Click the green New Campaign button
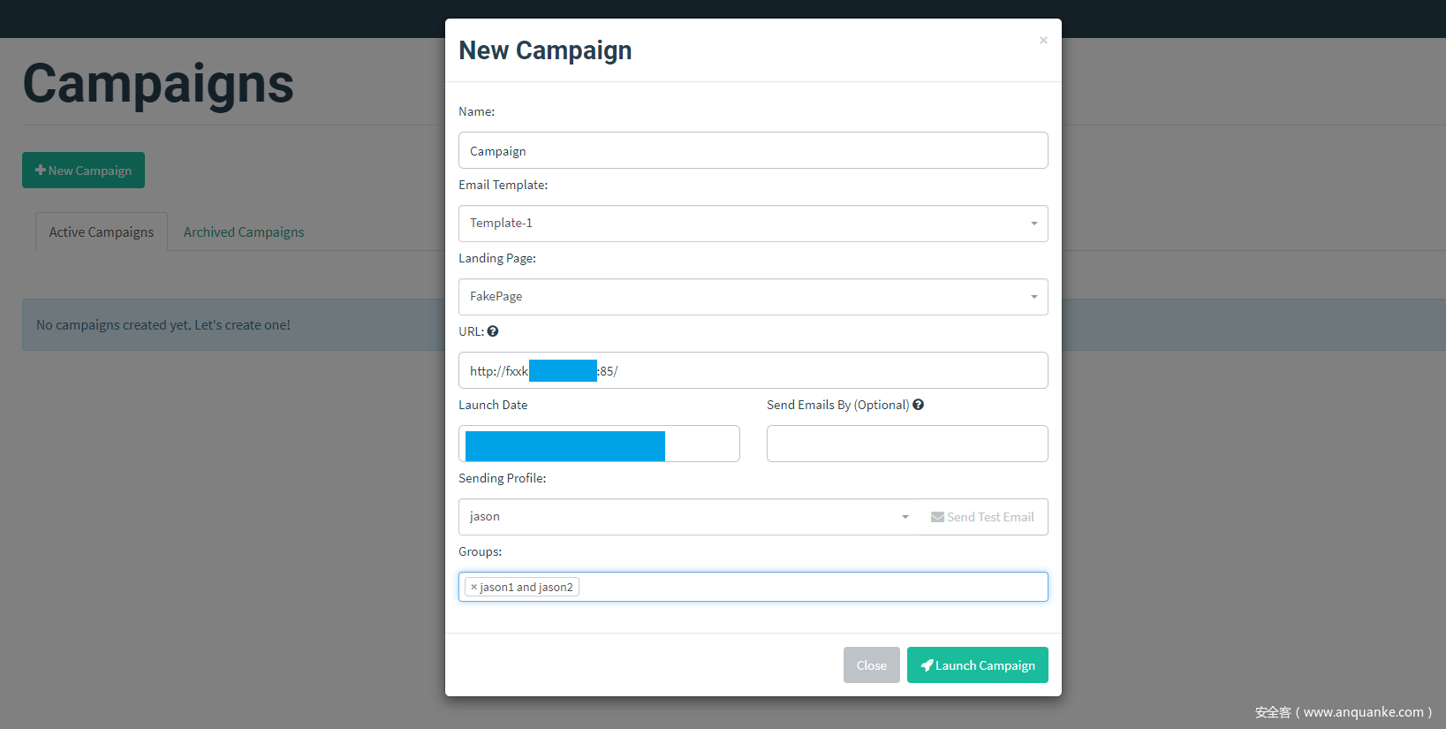1446x729 pixels. [x=84, y=171]
